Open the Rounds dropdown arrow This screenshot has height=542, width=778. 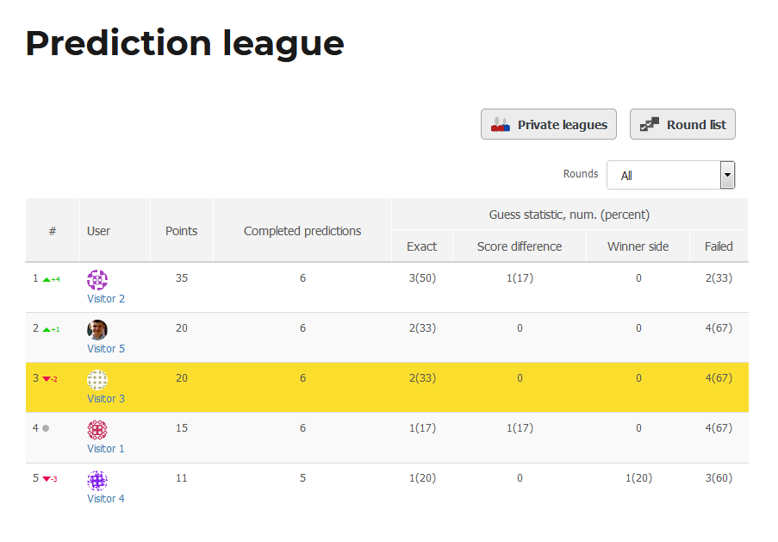coord(727,175)
